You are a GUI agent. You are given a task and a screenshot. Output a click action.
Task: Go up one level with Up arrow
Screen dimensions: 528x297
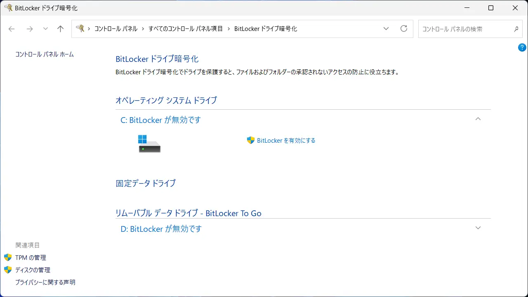tap(60, 29)
